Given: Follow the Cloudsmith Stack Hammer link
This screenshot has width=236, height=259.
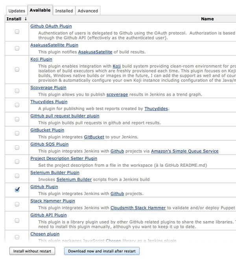Looking at the screenshot, I should 138,208.
